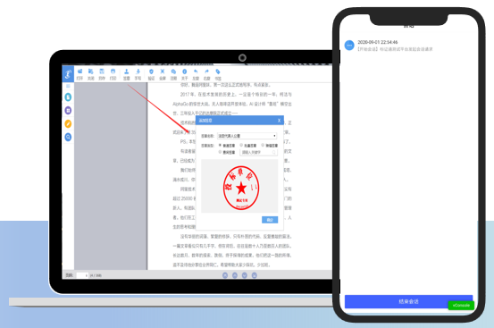The height and width of the screenshot is (328, 494).
Task: Select the Handwriting (手写) tool
Action: (138, 74)
